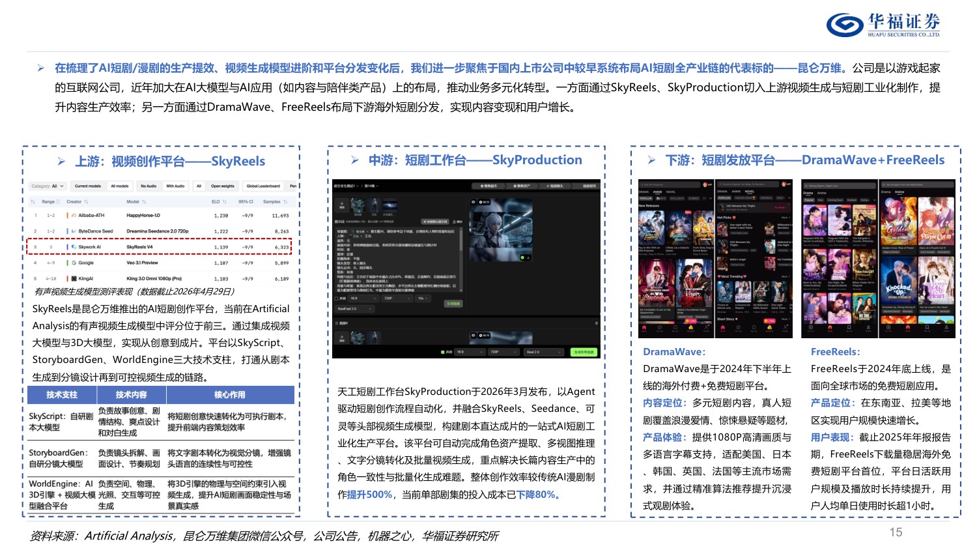Select the Open weights filter

(x=223, y=186)
